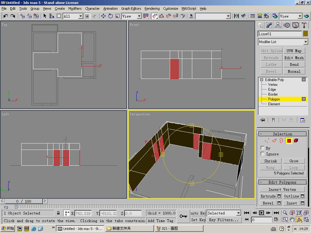Choose the Select by Name tool
Screen dimensions: 311x233
pyautogui.click(x=52, y=16)
